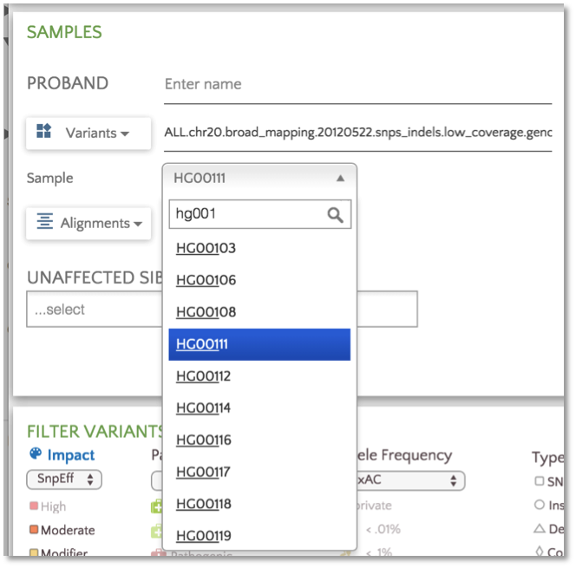Image resolution: width=576 pixels, height=568 pixels.
Task: Click the Allele Frequency heading
Action: coord(404,455)
